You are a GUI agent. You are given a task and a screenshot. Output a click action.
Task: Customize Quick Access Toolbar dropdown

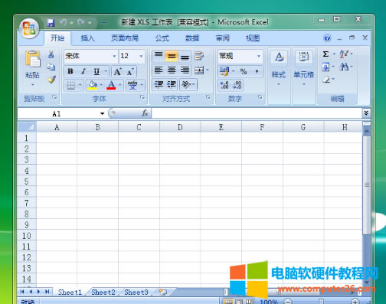[104, 23]
